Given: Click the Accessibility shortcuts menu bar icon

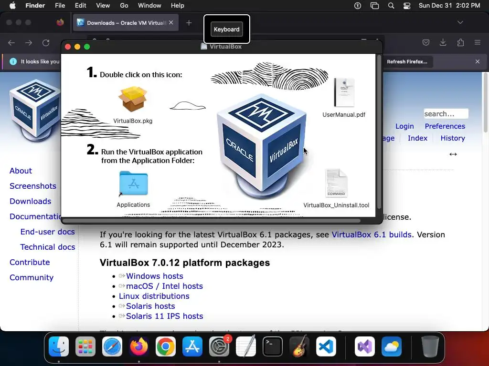Looking at the screenshot, I should tap(358, 6).
